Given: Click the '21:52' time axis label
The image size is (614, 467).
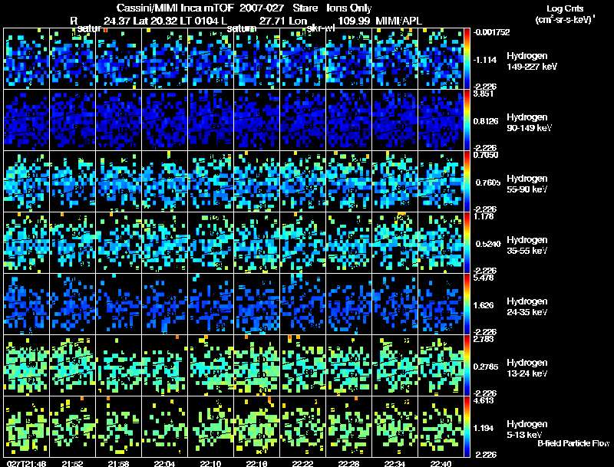Looking at the screenshot, I should click(x=72, y=463).
